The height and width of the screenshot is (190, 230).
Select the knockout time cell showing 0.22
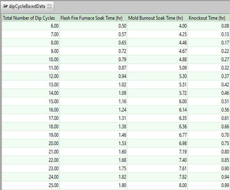(209, 51)
